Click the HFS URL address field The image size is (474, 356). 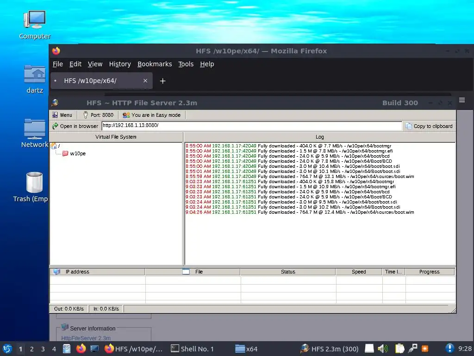pyautogui.click(x=252, y=125)
